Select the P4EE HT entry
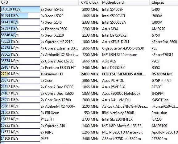Viewport: 178px width, 144px height. (47, 119)
